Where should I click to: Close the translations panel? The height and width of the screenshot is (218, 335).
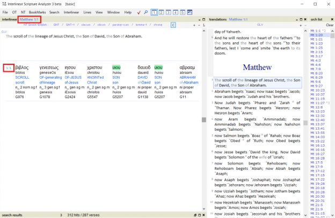[305, 19]
